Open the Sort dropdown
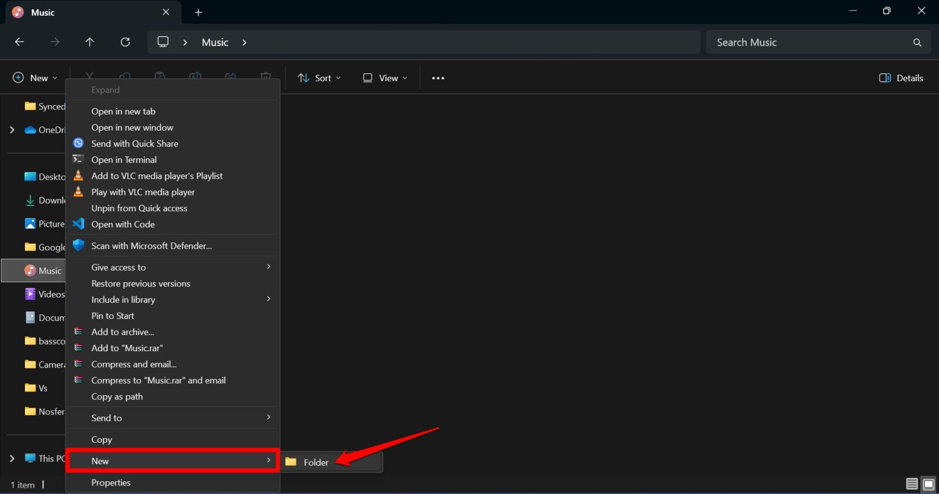This screenshot has height=494, width=939. pos(319,78)
